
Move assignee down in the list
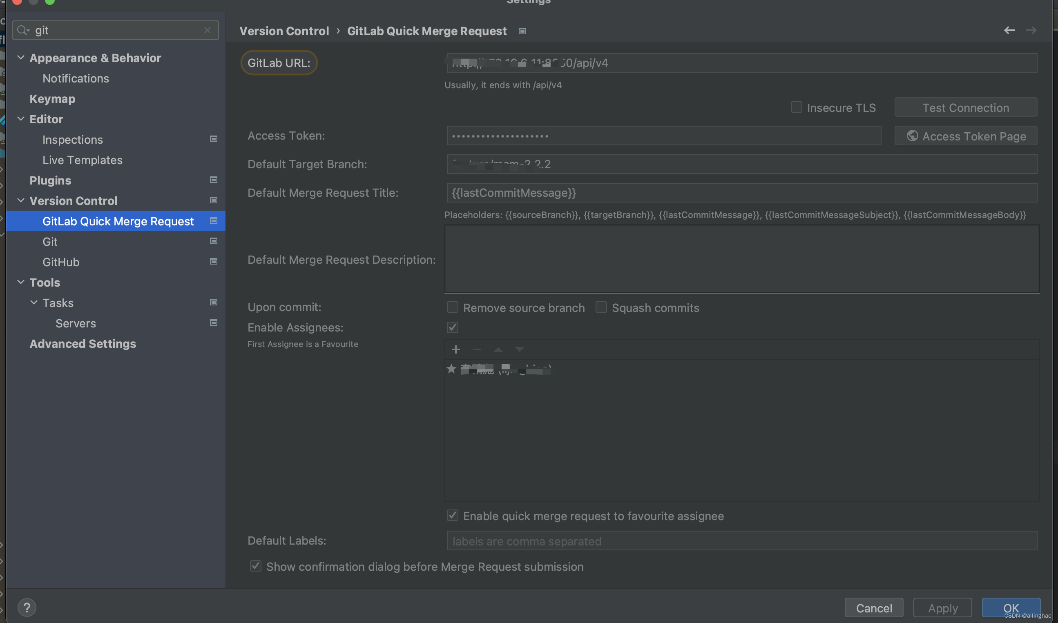pyautogui.click(x=520, y=349)
